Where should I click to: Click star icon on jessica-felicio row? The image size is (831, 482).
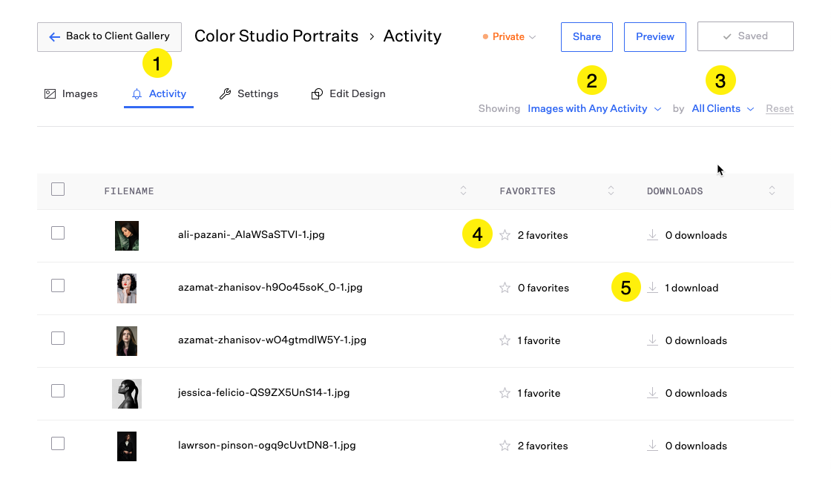pyautogui.click(x=505, y=393)
